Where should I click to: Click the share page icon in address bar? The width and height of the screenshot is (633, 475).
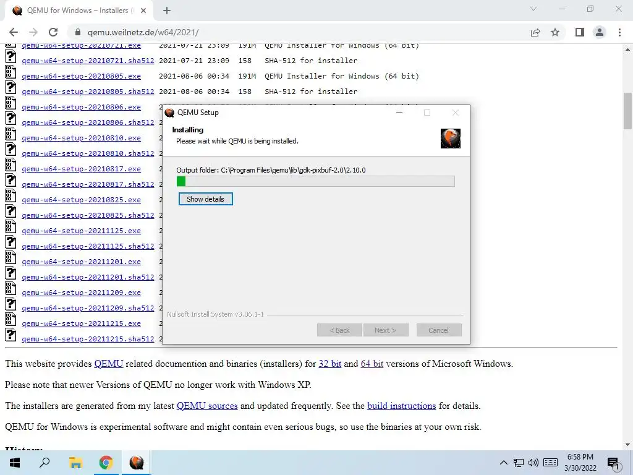[x=535, y=32]
